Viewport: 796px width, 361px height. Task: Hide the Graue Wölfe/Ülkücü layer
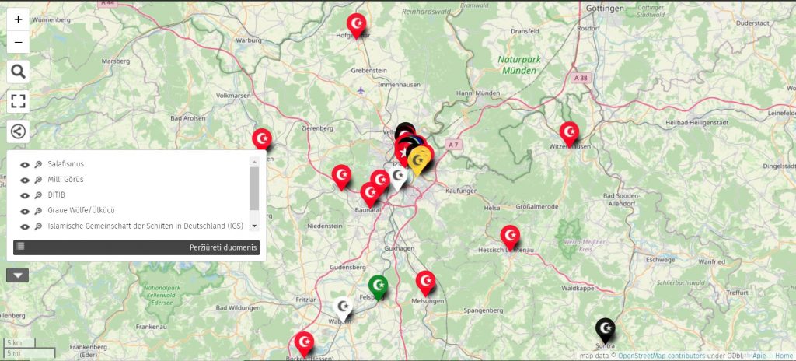(25, 211)
